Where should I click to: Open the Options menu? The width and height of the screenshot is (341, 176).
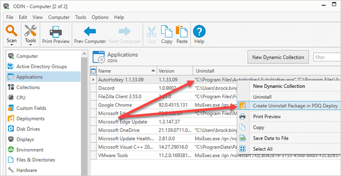point(100,18)
